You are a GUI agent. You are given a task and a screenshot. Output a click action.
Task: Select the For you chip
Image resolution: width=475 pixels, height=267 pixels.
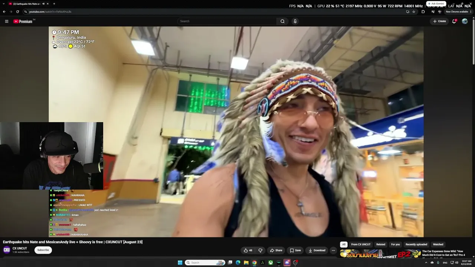point(395,244)
